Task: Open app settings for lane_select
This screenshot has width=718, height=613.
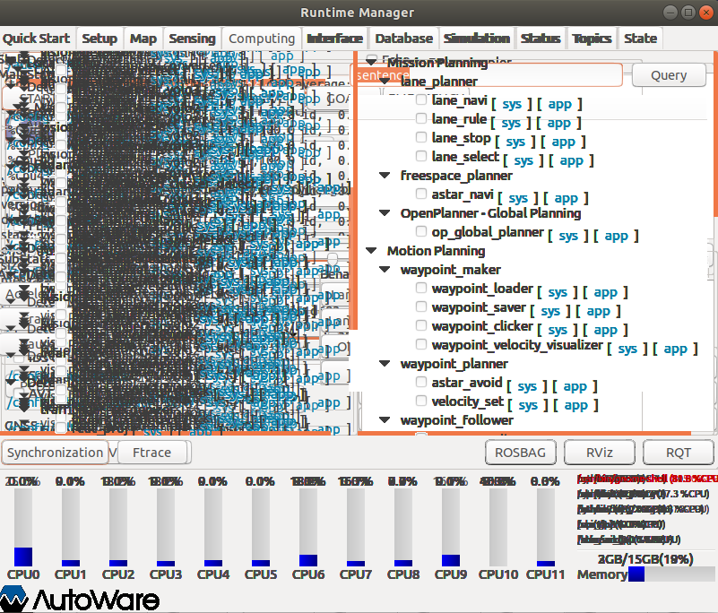Action: click(x=573, y=160)
